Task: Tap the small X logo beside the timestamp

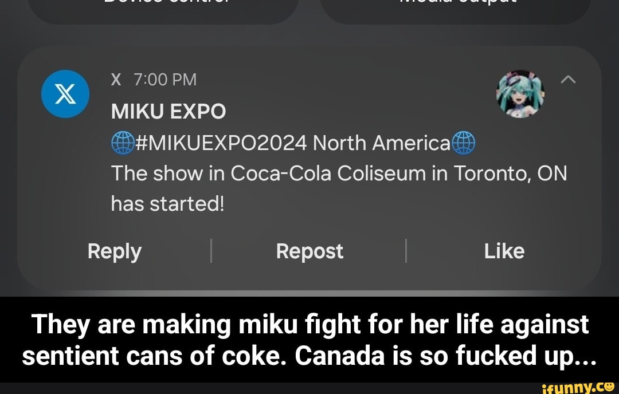Action: pyautogui.click(x=115, y=80)
